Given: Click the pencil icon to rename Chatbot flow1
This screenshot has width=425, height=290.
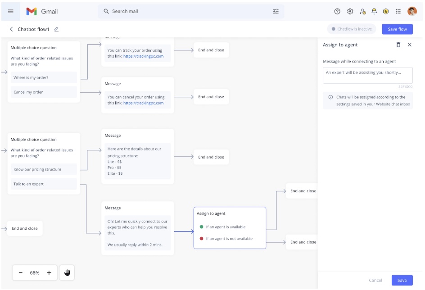Looking at the screenshot, I should 56,29.
